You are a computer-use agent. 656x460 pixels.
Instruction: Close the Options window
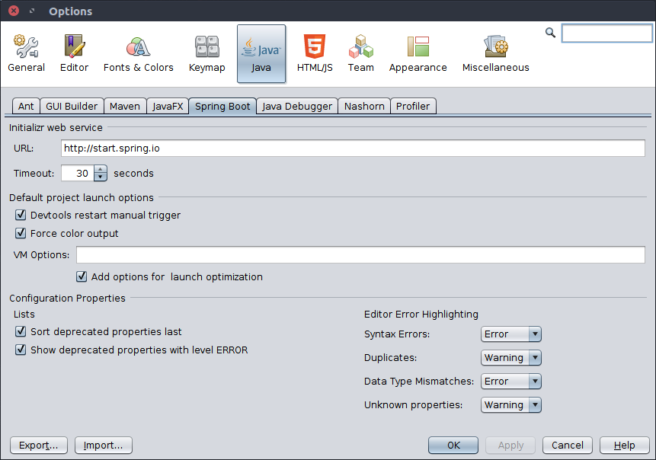tap(14, 11)
